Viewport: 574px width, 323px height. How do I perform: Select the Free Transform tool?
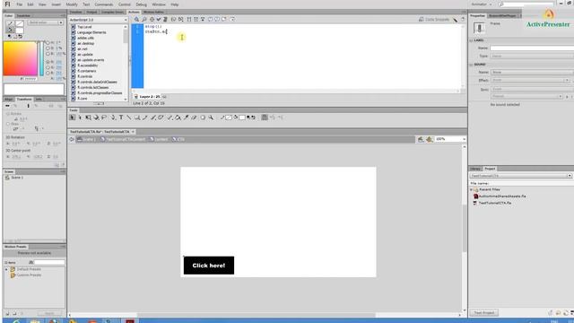pyautogui.click(x=88, y=118)
